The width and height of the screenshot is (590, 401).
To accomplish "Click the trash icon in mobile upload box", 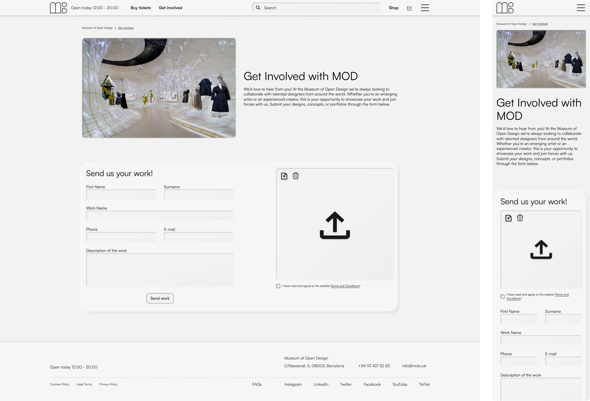I will coord(520,218).
